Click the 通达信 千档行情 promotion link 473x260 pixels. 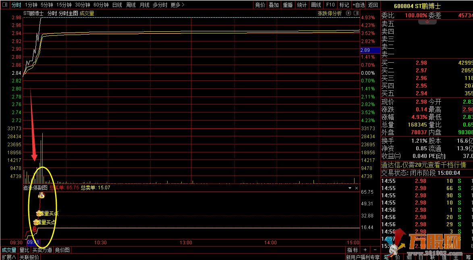coord(423,165)
